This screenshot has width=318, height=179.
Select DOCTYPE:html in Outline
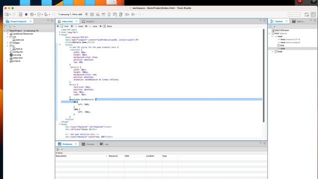280,30
